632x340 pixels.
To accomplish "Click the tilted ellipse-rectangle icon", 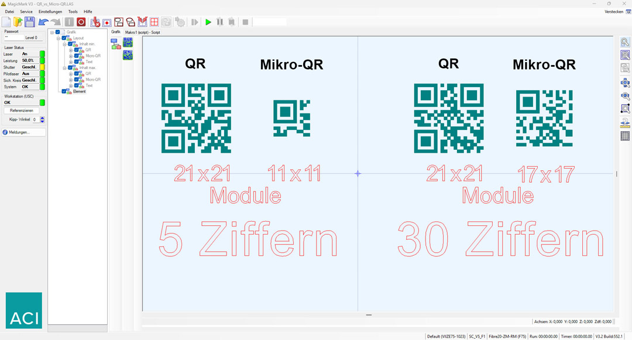I will 130,22.
